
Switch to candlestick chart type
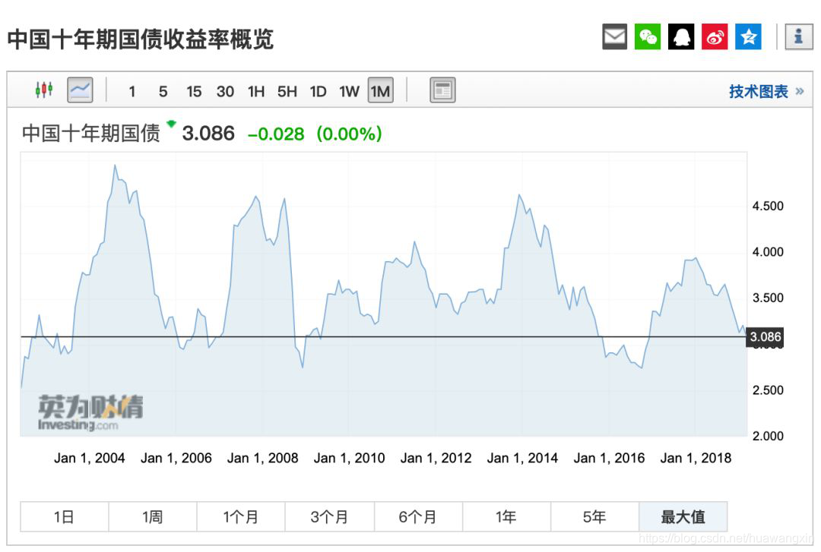(44, 90)
